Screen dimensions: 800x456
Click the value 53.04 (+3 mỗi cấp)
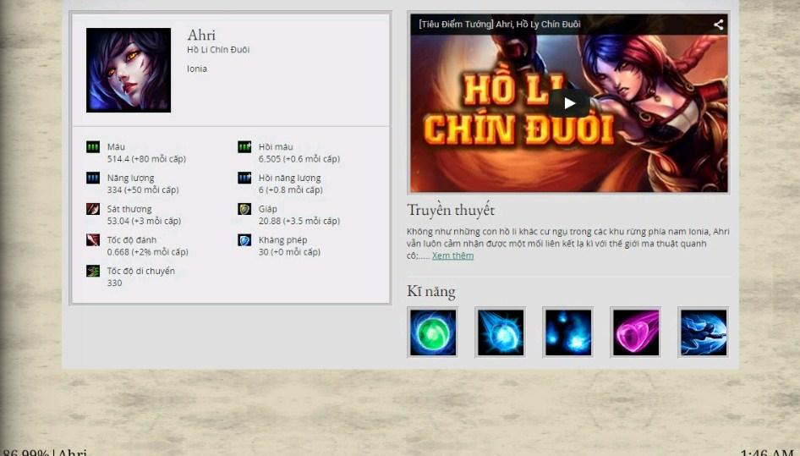(144, 221)
